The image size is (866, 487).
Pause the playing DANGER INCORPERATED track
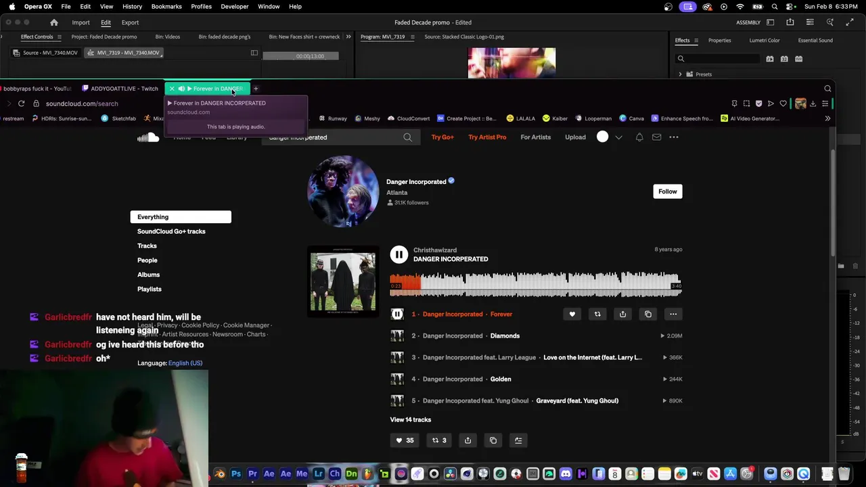399,254
